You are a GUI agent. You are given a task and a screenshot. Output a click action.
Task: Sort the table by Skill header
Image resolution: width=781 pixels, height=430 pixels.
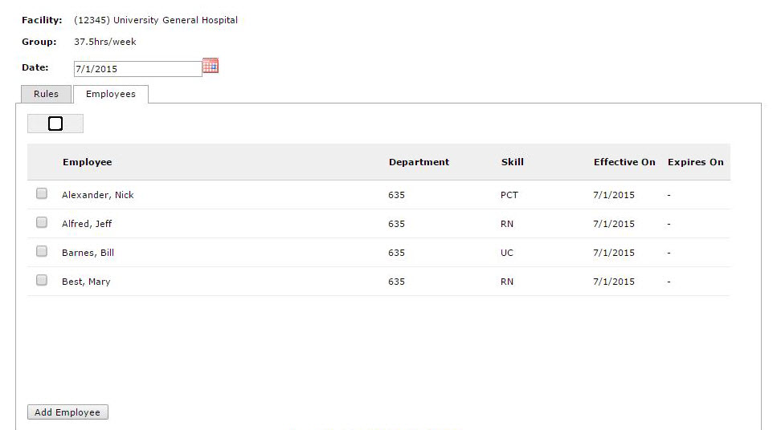(x=512, y=162)
